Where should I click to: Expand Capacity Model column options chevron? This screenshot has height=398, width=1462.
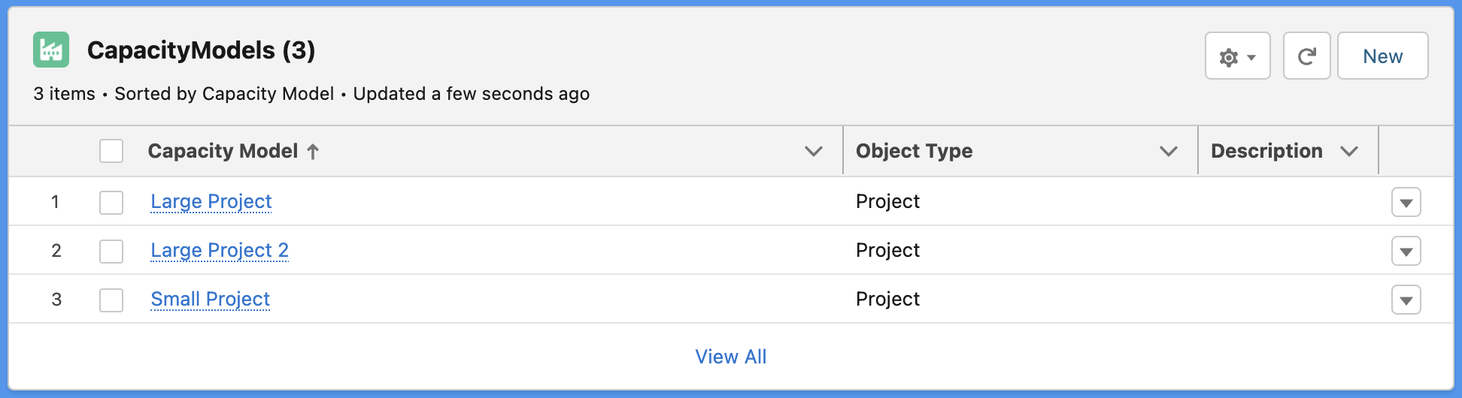(x=813, y=151)
